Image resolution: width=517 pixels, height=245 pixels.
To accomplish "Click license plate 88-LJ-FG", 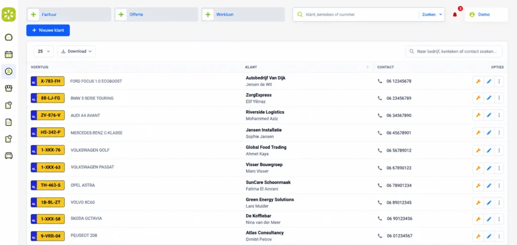I will pos(47,98).
